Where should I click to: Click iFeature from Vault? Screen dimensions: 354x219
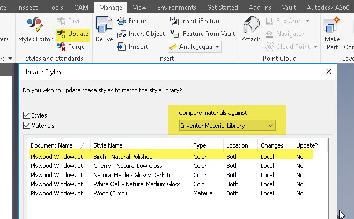[203, 34]
